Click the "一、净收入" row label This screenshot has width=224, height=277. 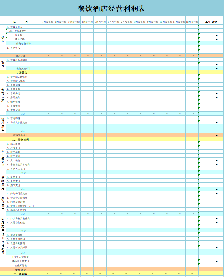20,73
